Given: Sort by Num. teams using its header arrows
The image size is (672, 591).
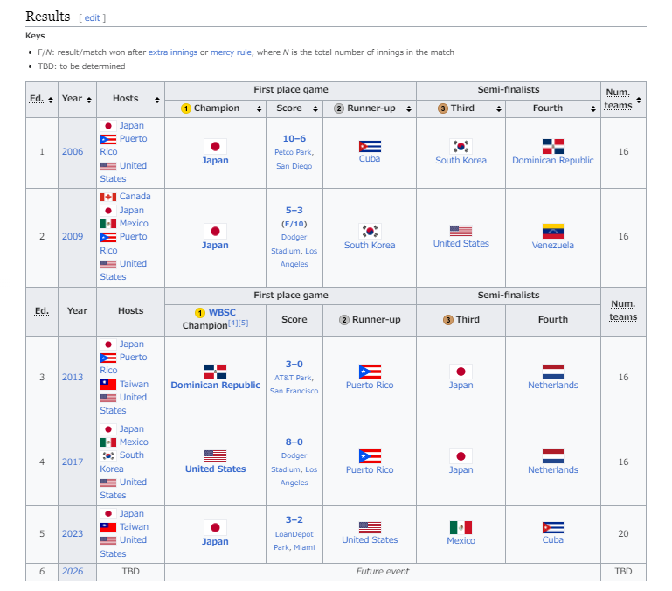Looking at the screenshot, I should point(640,100).
